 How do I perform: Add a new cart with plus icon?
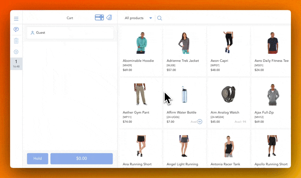(16, 52)
